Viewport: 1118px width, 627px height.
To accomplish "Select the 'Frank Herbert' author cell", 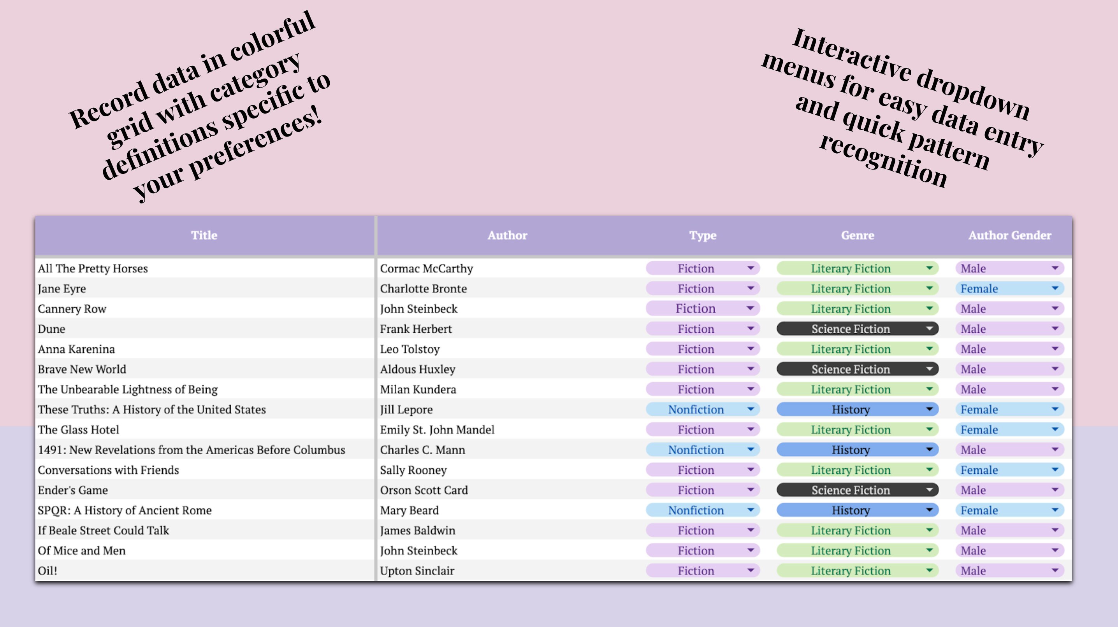I will coord(507,329).
